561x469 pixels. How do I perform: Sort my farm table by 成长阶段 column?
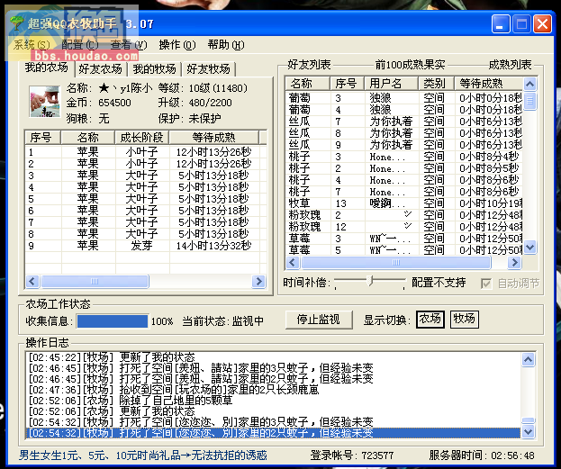[x=142, y=138]
